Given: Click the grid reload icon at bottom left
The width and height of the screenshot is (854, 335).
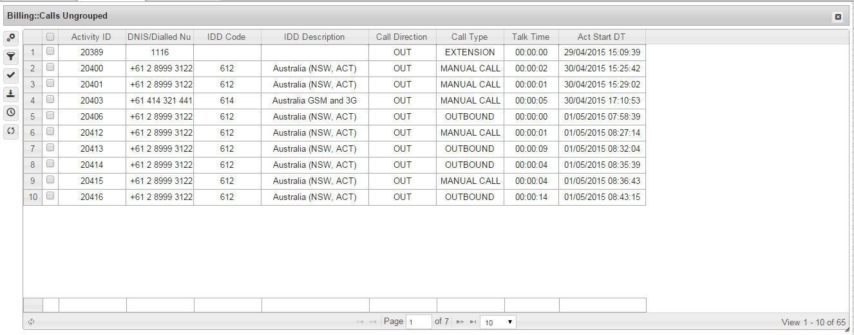Looking at the screenshot, I should [31, 322].
